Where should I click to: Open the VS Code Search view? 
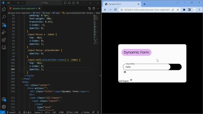point(4,17)
